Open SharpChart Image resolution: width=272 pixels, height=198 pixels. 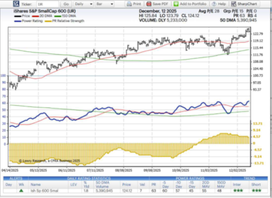coord(244,4)
